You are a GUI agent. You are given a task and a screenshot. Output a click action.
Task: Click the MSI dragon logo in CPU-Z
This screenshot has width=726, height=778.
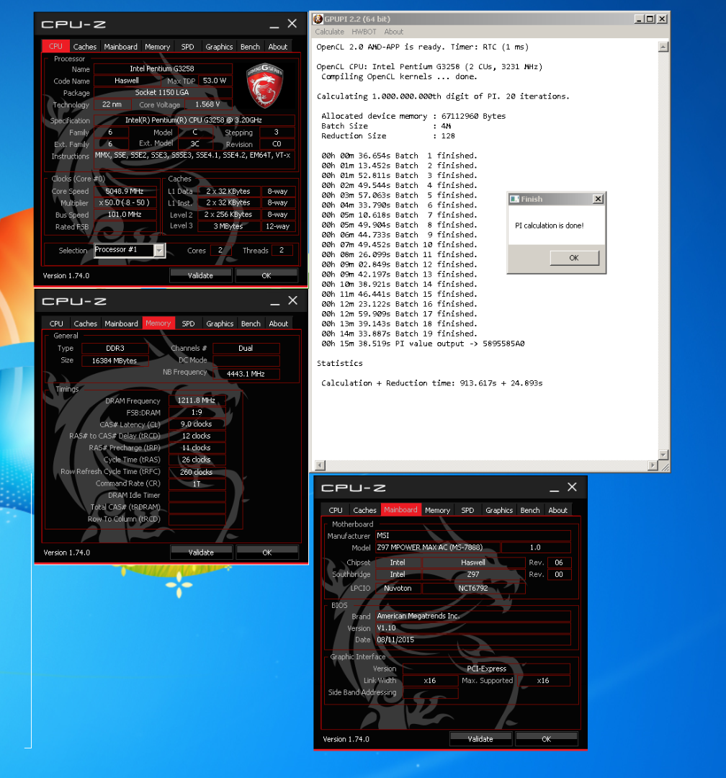pos(264,85)
